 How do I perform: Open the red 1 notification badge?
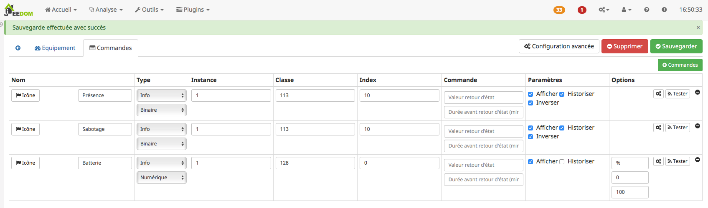[582, 10]
